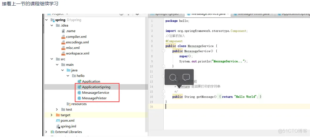
Task: Select the .name file icon
Action: [63, 31]
